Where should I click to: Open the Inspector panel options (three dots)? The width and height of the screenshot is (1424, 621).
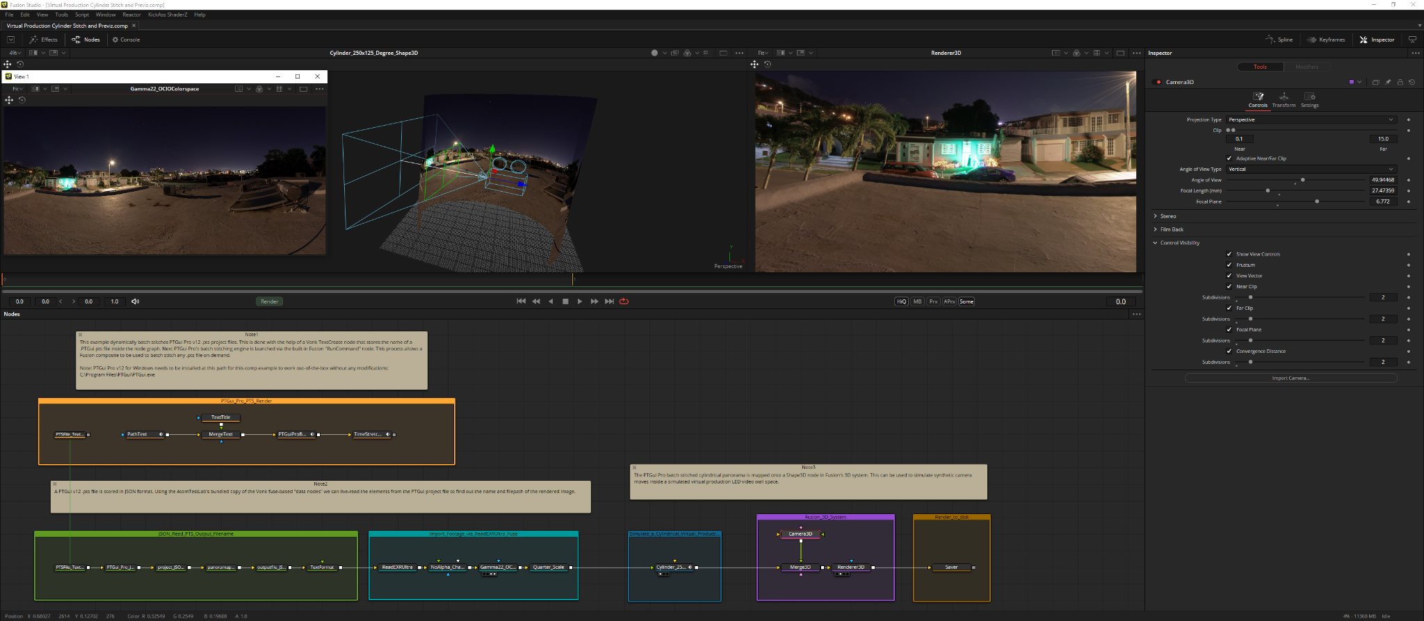pos(1415,53)
